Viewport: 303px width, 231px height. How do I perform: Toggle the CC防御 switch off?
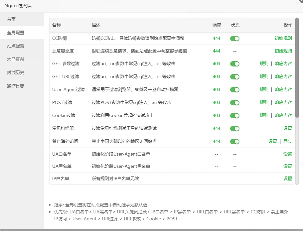point(235,38)
